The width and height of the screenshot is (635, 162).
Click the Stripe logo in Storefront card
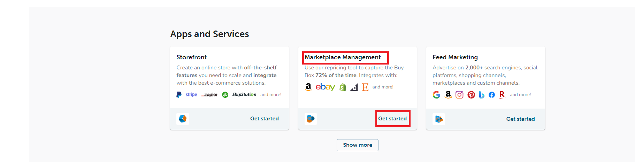coord(191,95)
